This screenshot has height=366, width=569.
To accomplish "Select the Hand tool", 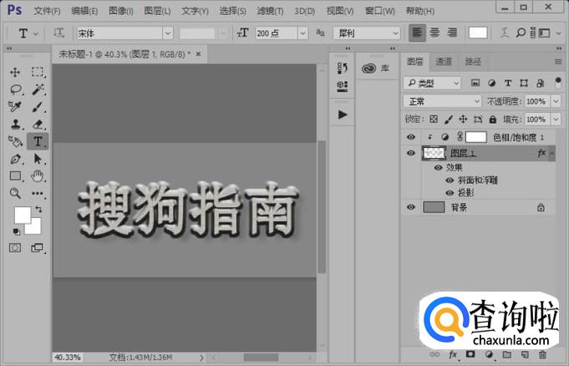I will [x=38, y=176].
